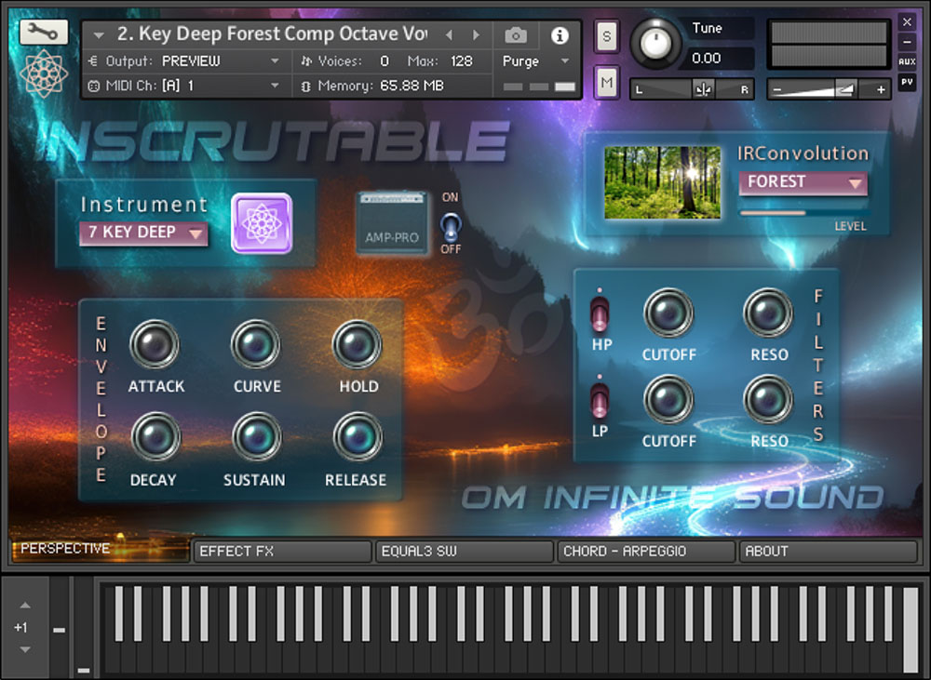Open the instrument info icon
The image size is (931, 680).
(x=560, y=35)
